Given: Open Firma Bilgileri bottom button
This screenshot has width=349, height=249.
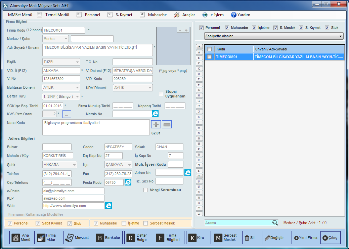Looking at the screenshot, I should click(169, 238).
